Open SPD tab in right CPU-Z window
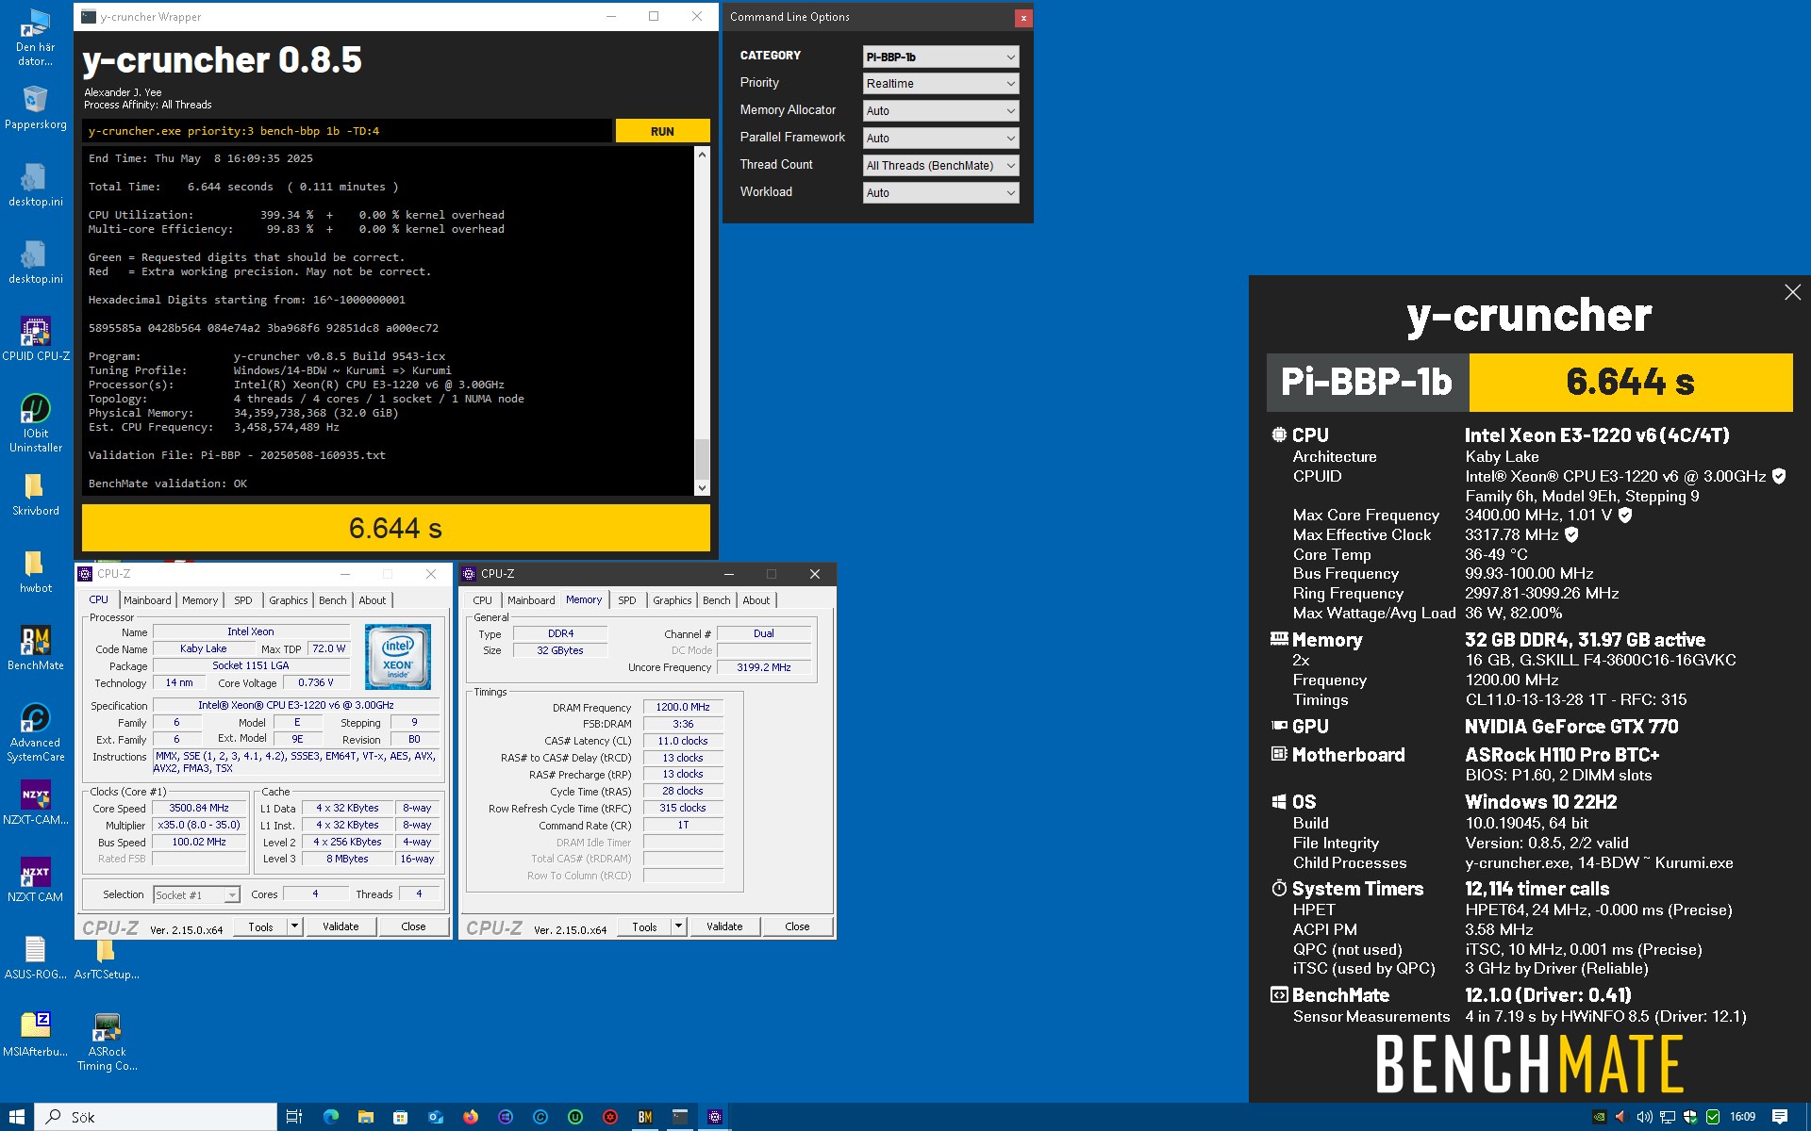 pyautogui.click(x=627, y=600)
